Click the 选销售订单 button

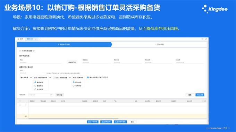(72, 62)
